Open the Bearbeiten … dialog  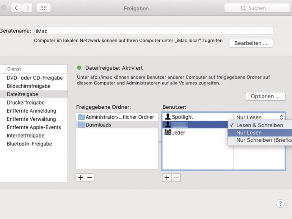tap(251, 43)
